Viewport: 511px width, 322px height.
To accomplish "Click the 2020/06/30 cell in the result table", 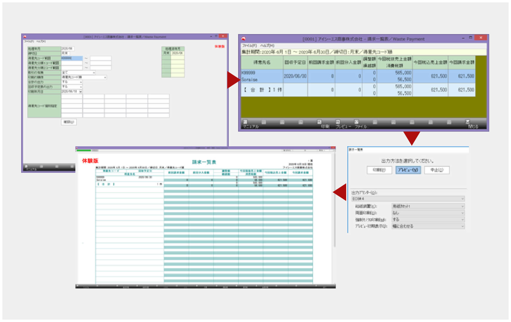I will [295, 76].
